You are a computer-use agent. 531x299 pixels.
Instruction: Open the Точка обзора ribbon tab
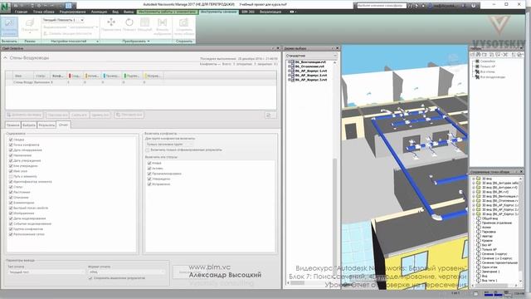(x=43, y=12)
